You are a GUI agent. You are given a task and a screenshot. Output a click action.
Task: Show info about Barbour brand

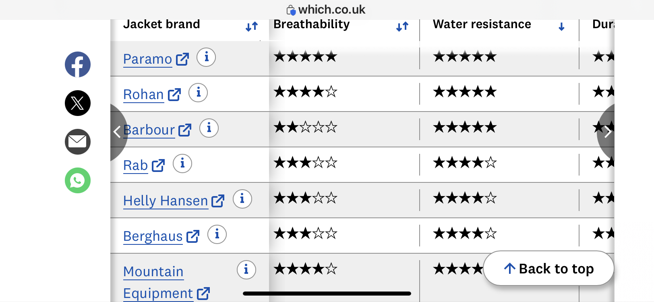point(209,128)
